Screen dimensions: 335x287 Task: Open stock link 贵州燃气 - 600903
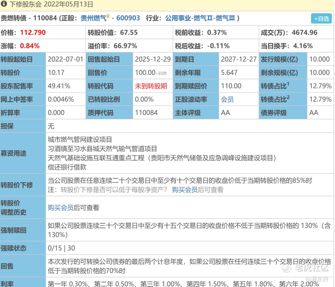(x=110, y=18)
